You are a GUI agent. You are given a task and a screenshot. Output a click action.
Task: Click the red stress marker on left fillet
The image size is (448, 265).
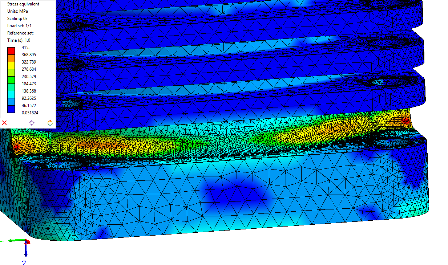[16, 147]
